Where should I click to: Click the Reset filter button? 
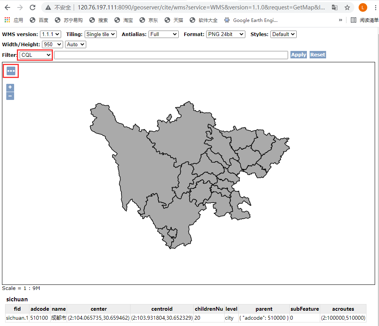(317, 55)
